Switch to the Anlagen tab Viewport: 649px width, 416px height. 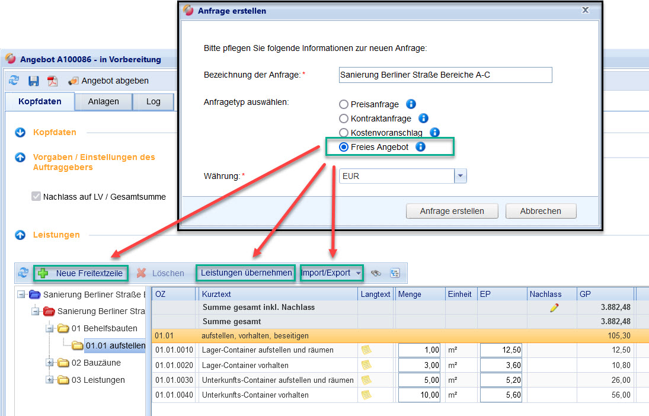103,101
